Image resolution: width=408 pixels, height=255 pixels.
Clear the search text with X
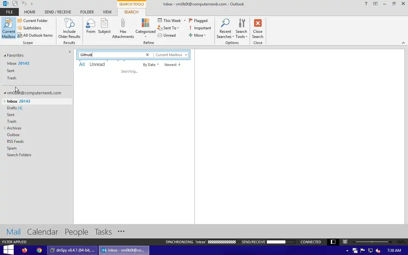147,55
